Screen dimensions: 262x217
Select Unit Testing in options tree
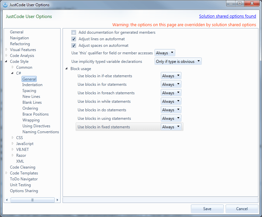click(x=20, y=185)
